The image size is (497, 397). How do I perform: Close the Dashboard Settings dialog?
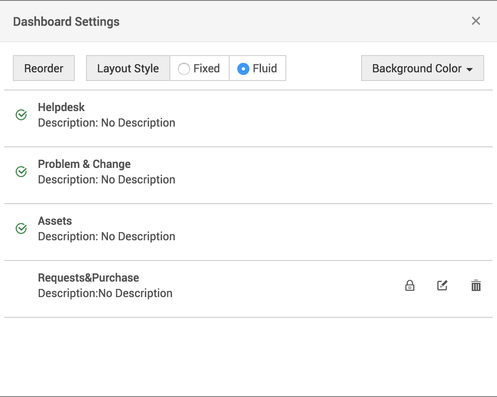[x=476, y=21]
